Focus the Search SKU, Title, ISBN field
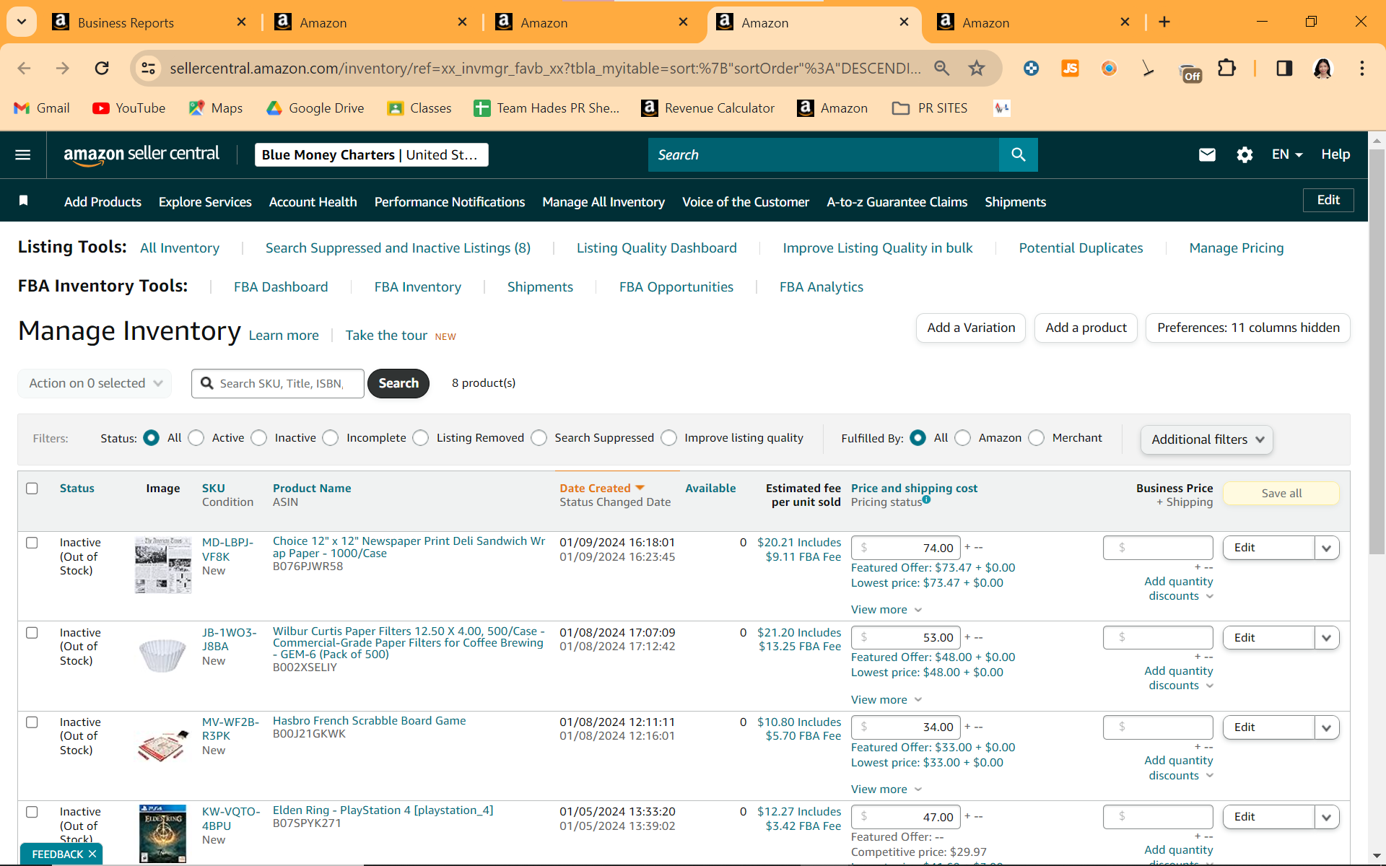Screen dimensions: 1386x866 point(278,383)
